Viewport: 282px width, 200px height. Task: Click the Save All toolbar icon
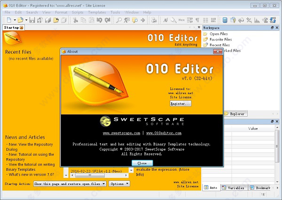pyautogui.click(x=48, y=20)
